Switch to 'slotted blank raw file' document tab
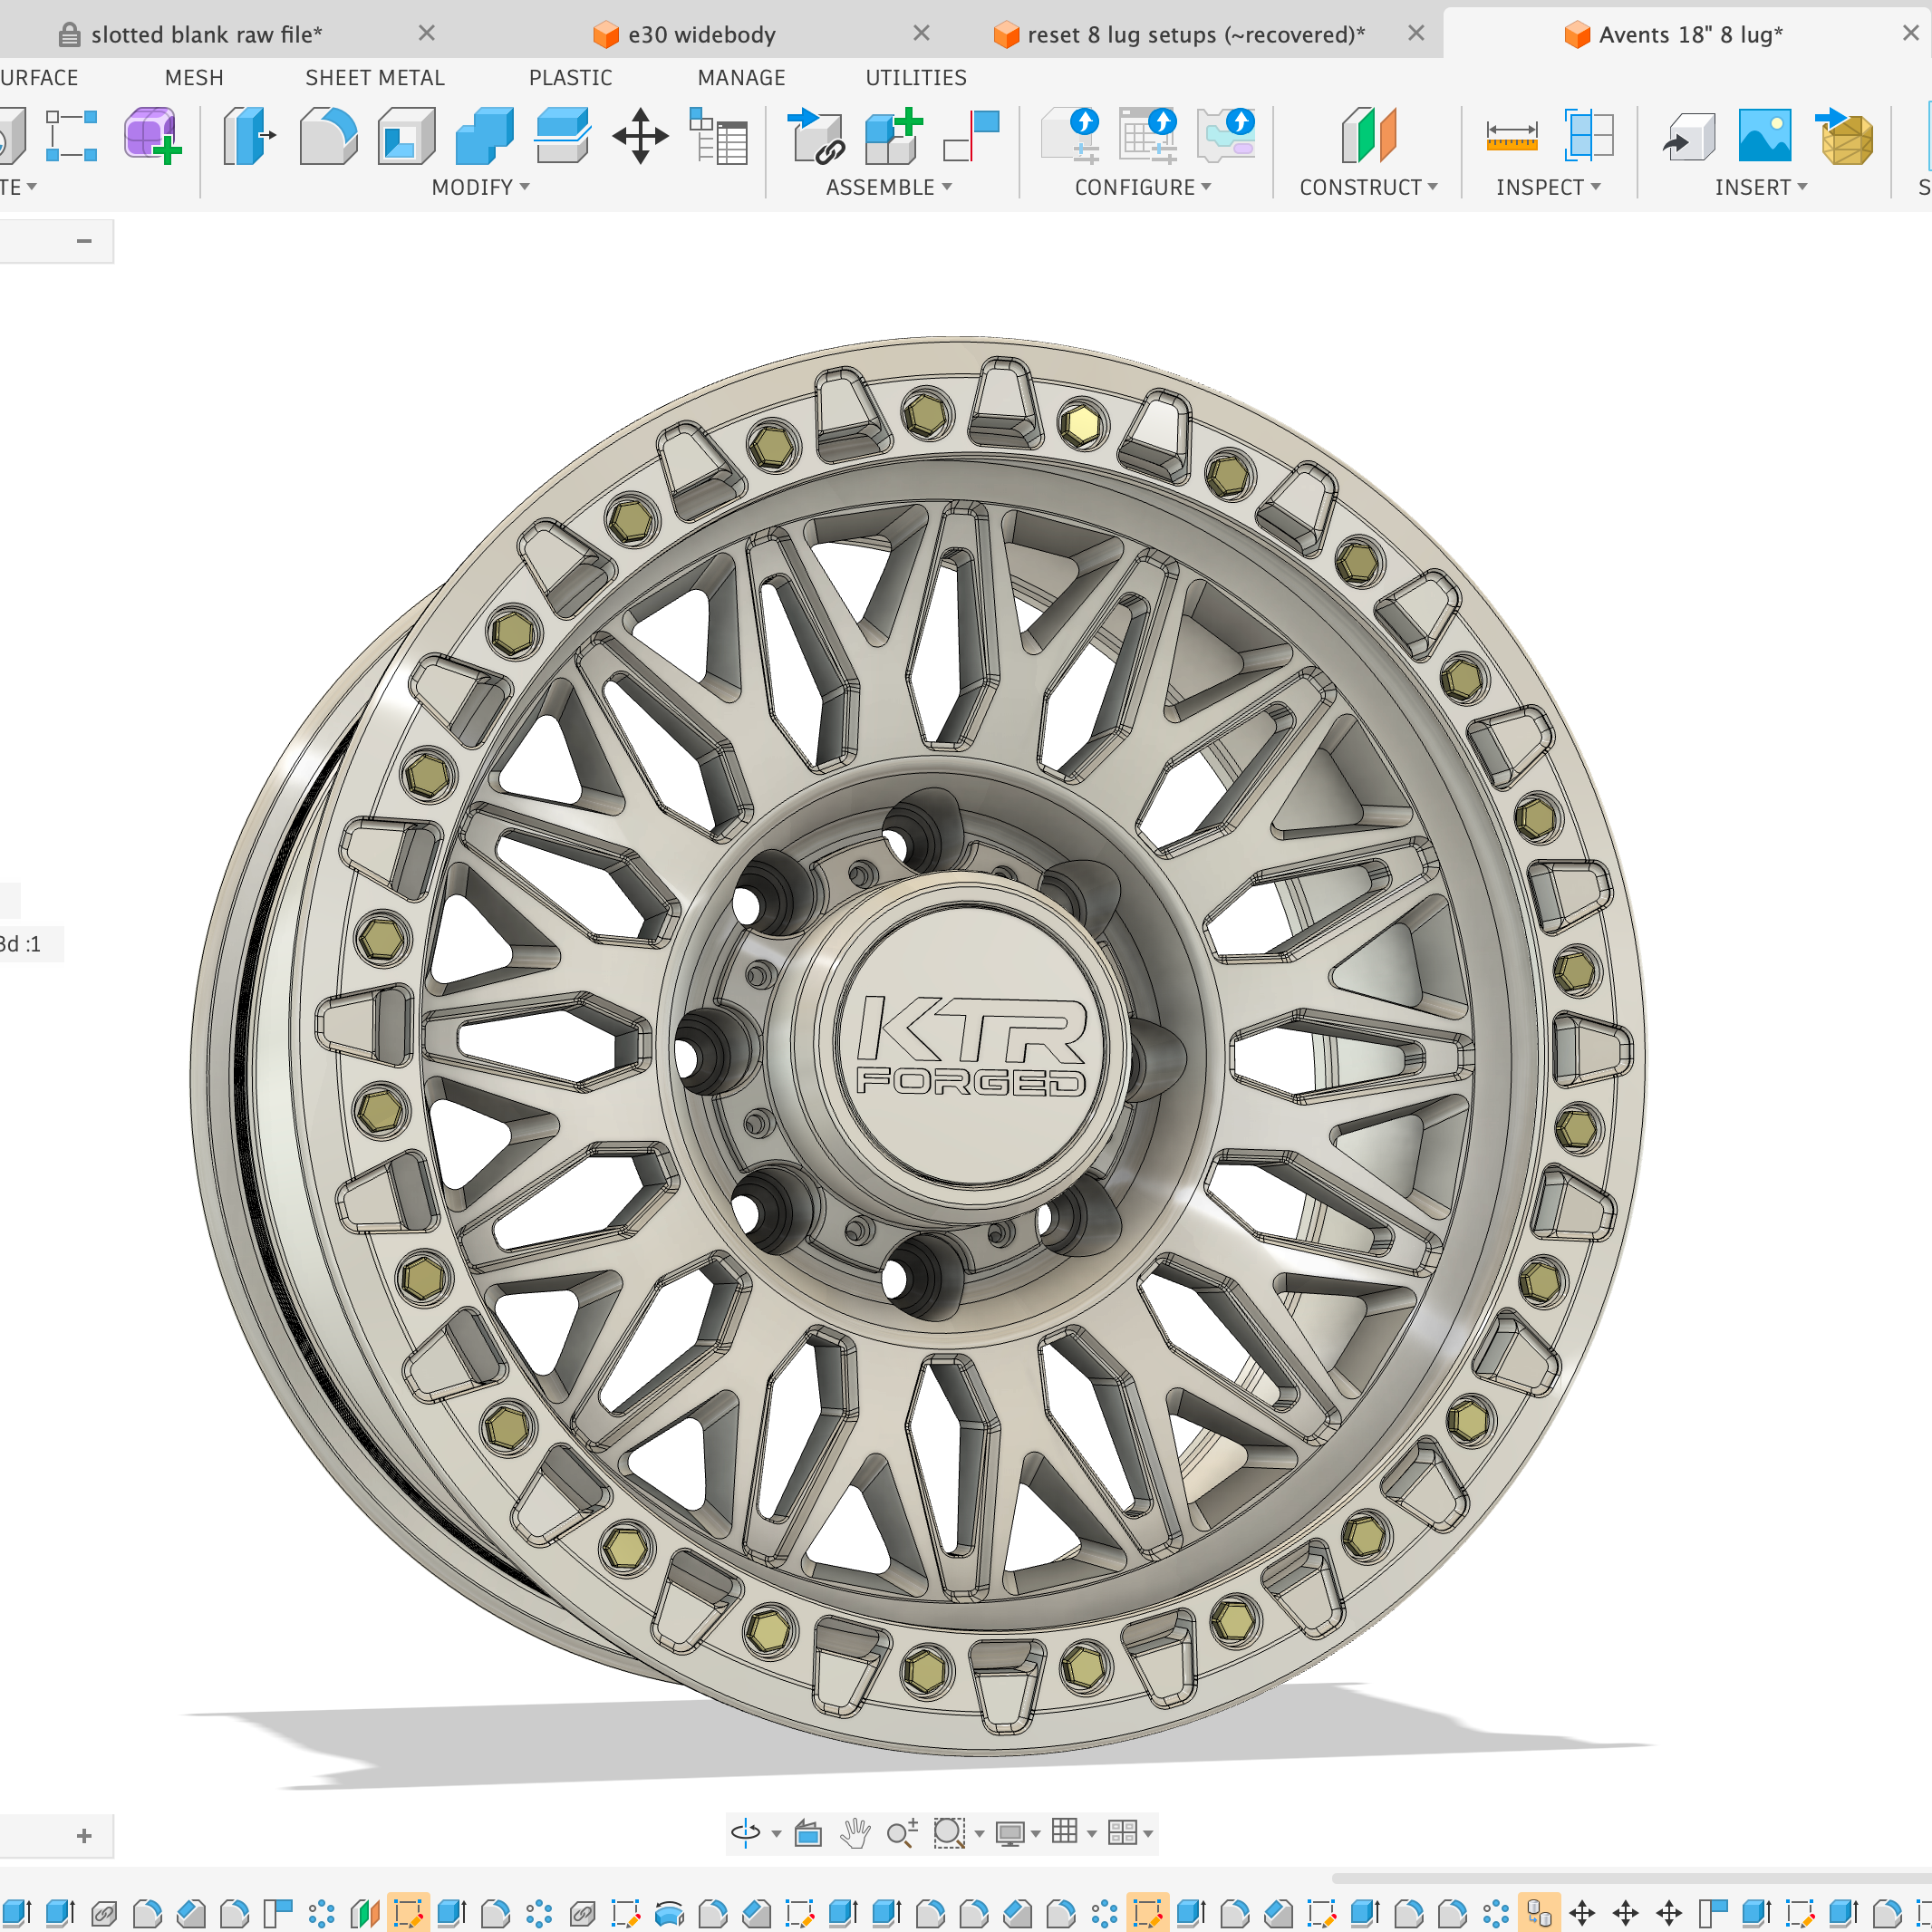Viewport: 1932px width, 1932px height. pyautogui.click(x=207, y=35)
